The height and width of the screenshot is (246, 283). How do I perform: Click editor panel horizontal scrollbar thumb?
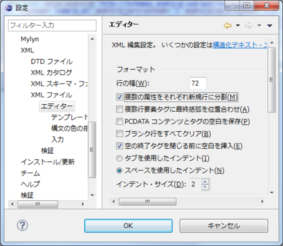[x=148, y=201]
